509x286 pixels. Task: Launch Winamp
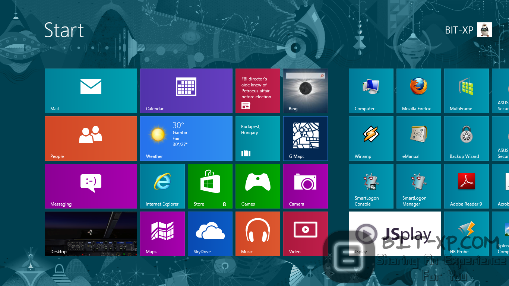point(371,138)
